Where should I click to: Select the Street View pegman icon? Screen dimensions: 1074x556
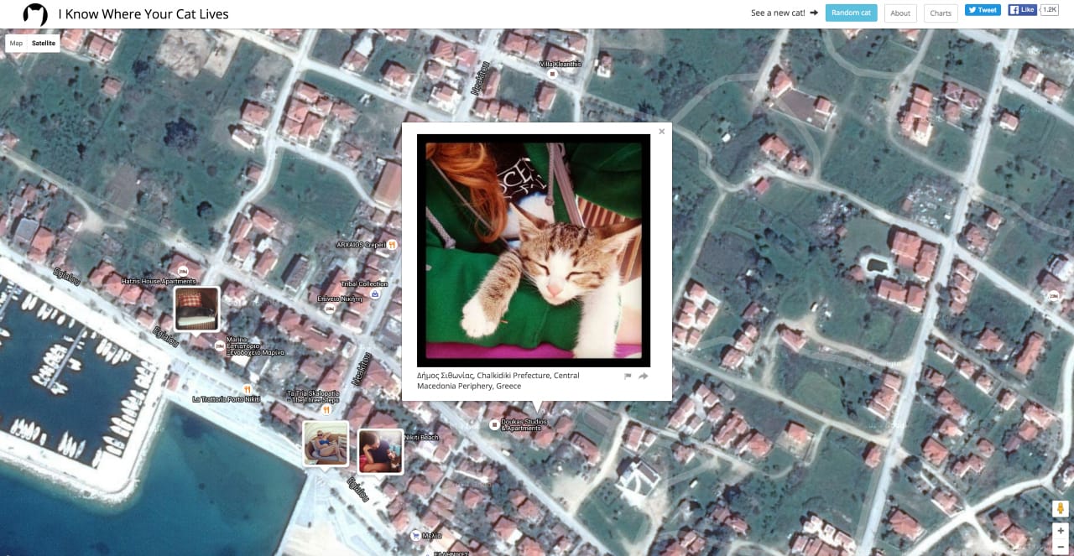coord(1059,508)
